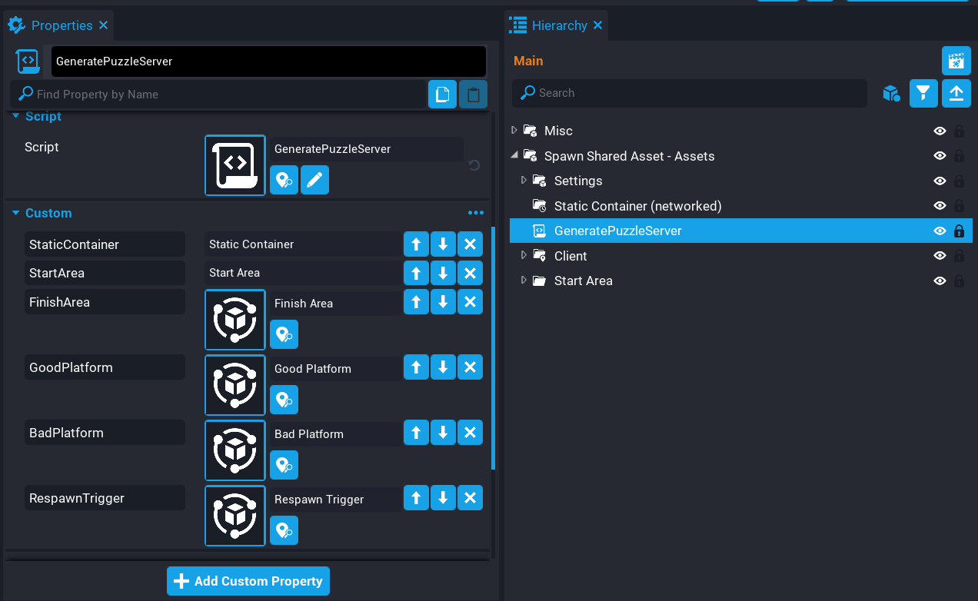978x601 pixels.
Task: Open the Custom section three-dot menu
Action: [476, 213]
